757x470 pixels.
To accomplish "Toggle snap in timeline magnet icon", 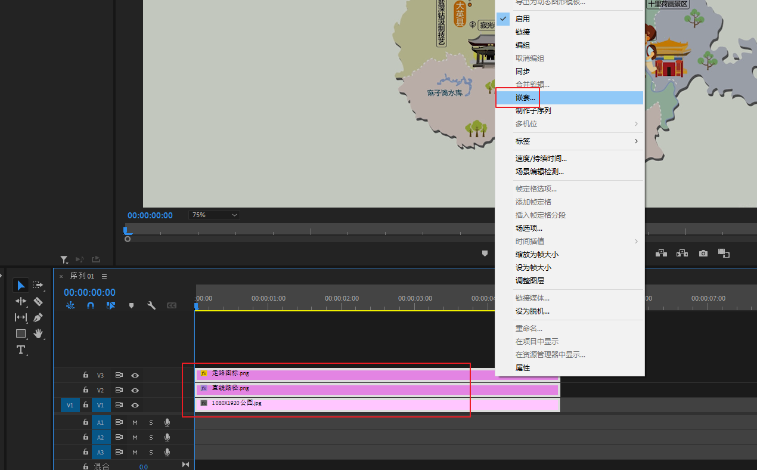I will 91,305.
